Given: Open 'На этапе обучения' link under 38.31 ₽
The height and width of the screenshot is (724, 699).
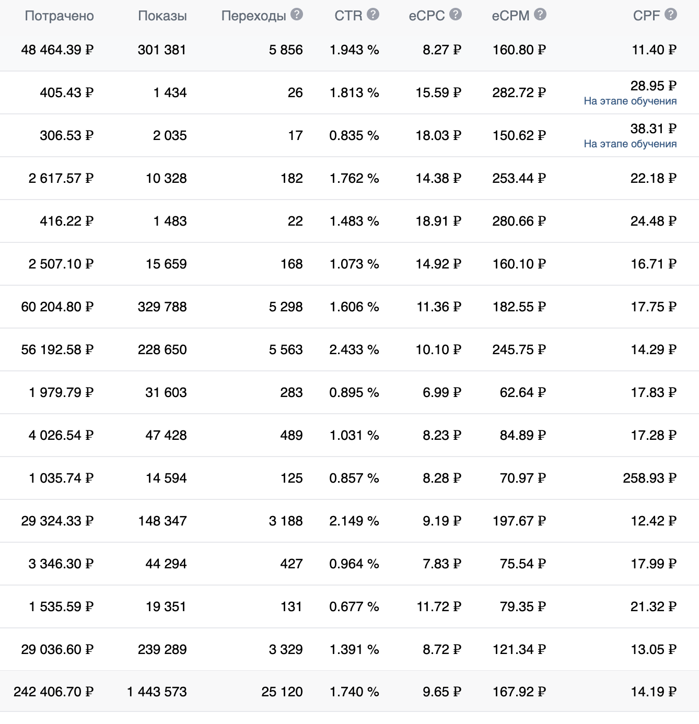Looking at the screenshot, I should pos(630,144).
